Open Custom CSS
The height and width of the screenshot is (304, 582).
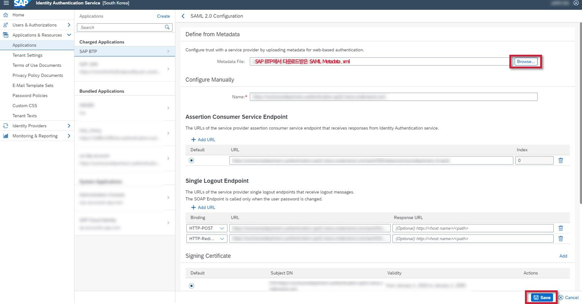coord(25,106)
